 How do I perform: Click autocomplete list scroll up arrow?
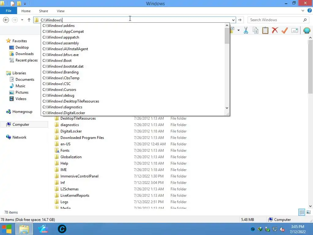tap(227, 26)
